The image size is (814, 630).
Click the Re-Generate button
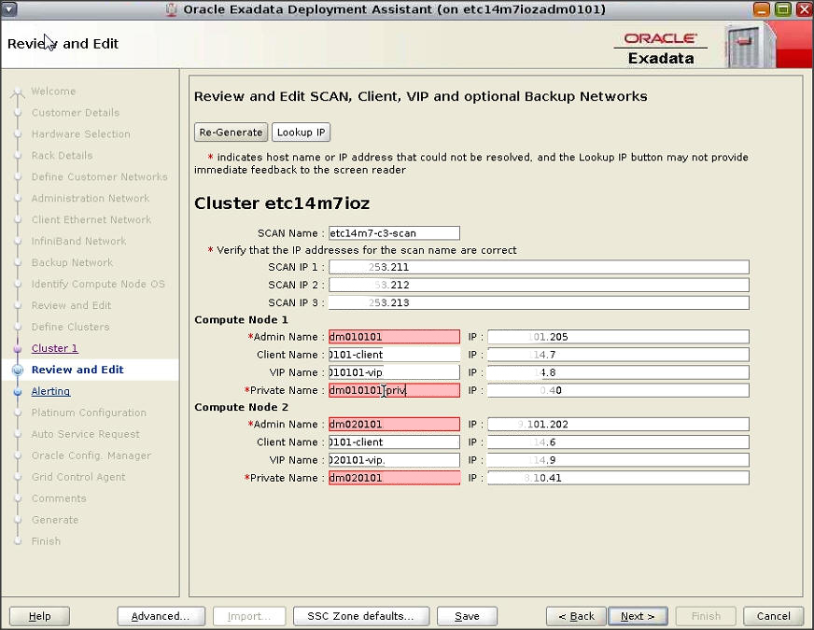coord(231,133)
